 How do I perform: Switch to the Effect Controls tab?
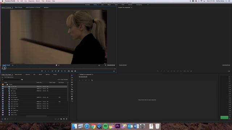18,7
